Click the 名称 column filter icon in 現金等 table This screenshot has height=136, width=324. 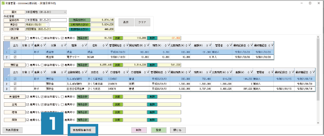(106, 46)
